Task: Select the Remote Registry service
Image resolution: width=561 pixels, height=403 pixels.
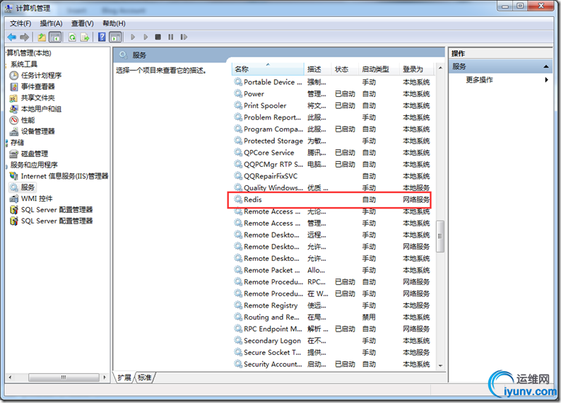Action: click(331, 305)
